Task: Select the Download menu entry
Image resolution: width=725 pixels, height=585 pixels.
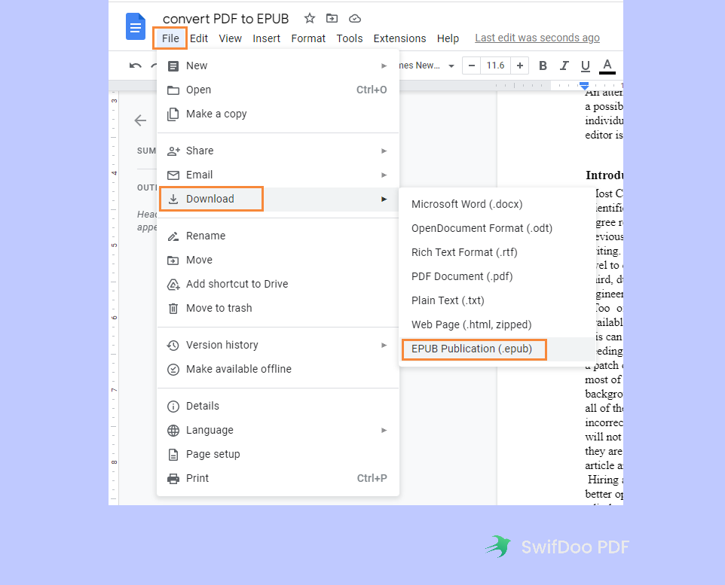Action: click(278, 199)
